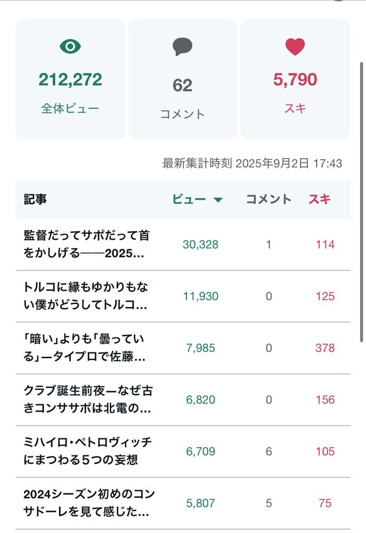The height and width of the screenshot is (533, 366).
Task: Click the vertical scrollbar on the right
Action: pos(362,202)
